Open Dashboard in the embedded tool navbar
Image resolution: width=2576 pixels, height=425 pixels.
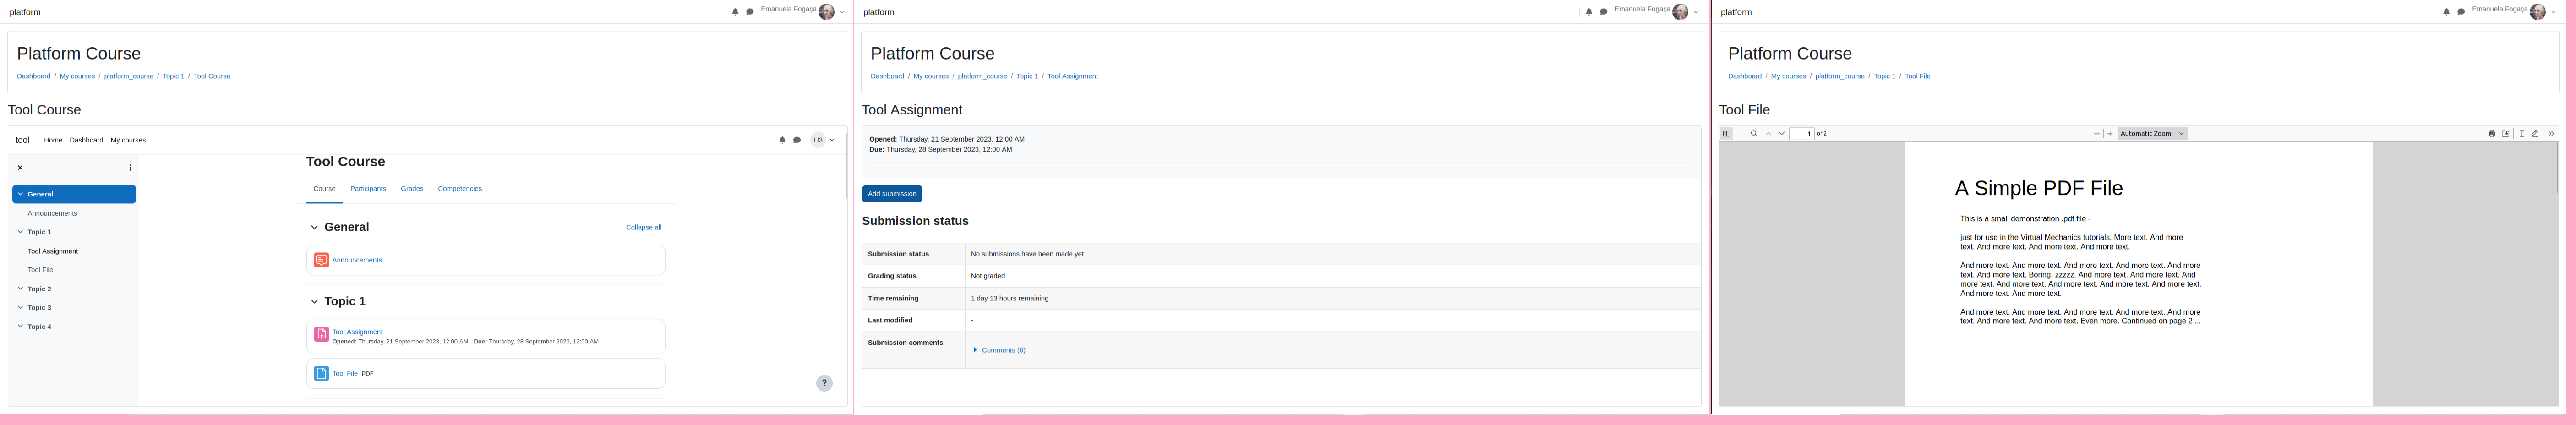coord(86,140)
